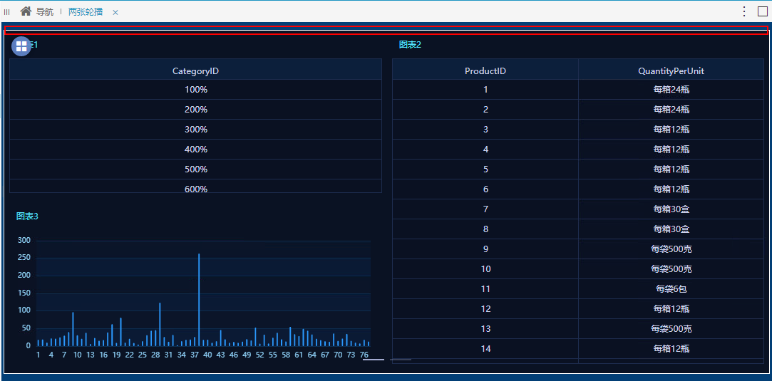This screenshot has width=772, height=381.
Task: Select ProductID cell 9
Action: tap(485, 249)
